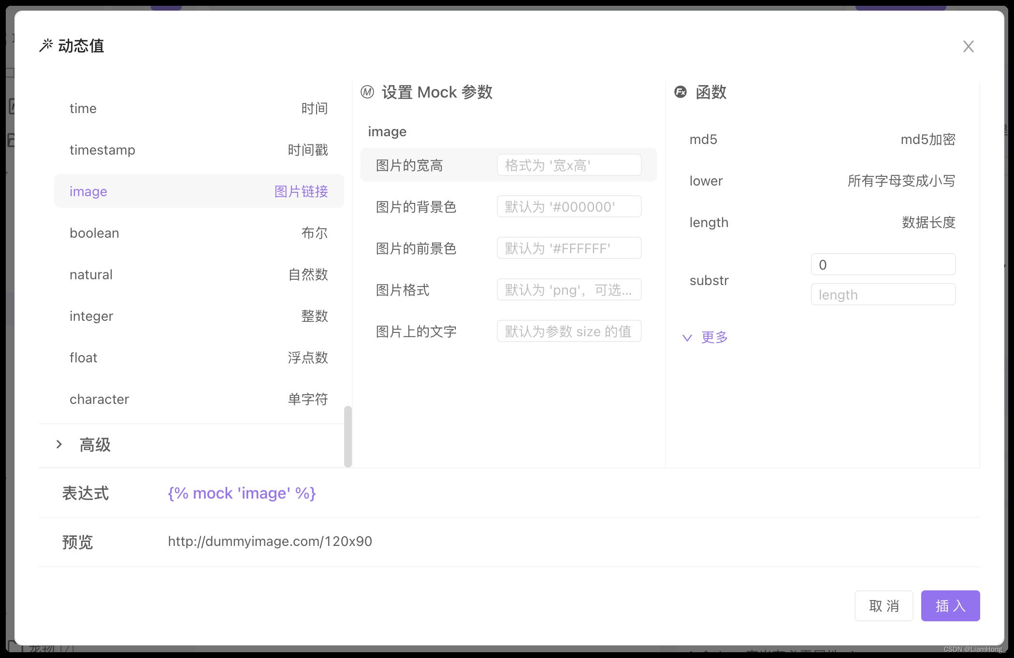
Task: Expand 更多 to show more functions
Action: point(714,337)
